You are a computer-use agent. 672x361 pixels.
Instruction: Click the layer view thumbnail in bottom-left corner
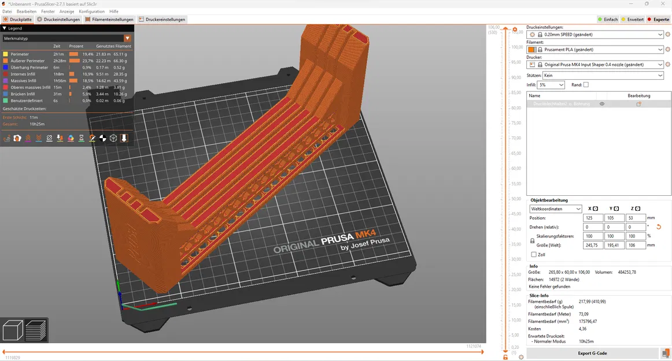tap(36, 329)
